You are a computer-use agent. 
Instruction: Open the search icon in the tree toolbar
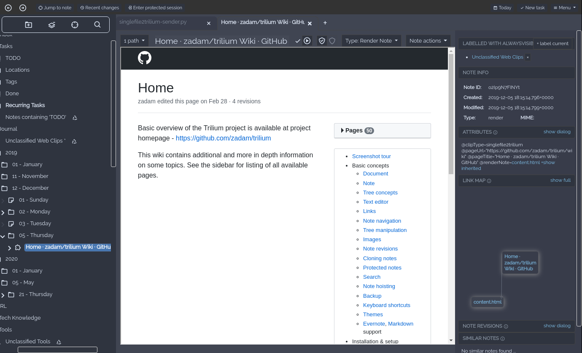point(97,25)
